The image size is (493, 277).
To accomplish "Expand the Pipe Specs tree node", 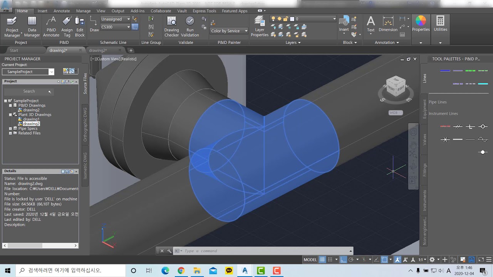I will (10, 128).
